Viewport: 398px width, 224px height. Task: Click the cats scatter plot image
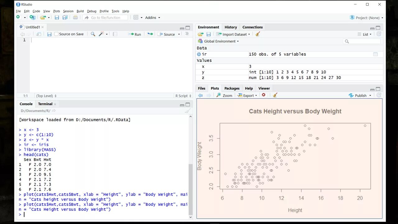coord(289,159)
